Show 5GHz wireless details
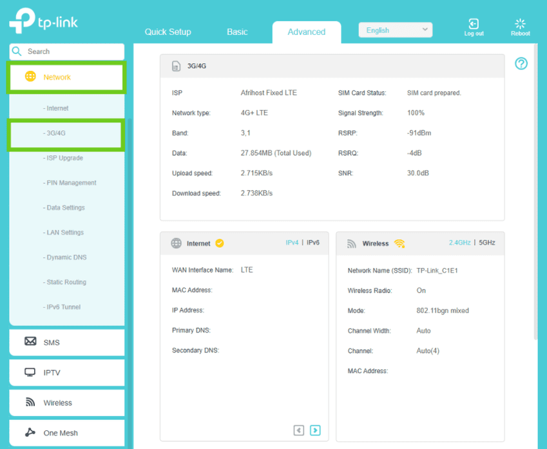 pyautogui.click(x=486, y=243)
